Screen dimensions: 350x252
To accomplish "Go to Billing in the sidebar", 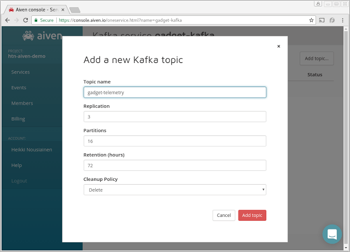I will coord(18,119).
